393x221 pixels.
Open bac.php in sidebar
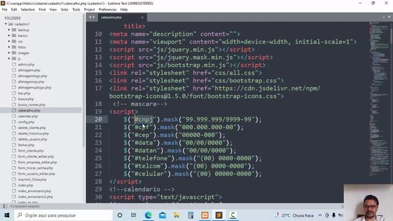click(x=24, y=93)
